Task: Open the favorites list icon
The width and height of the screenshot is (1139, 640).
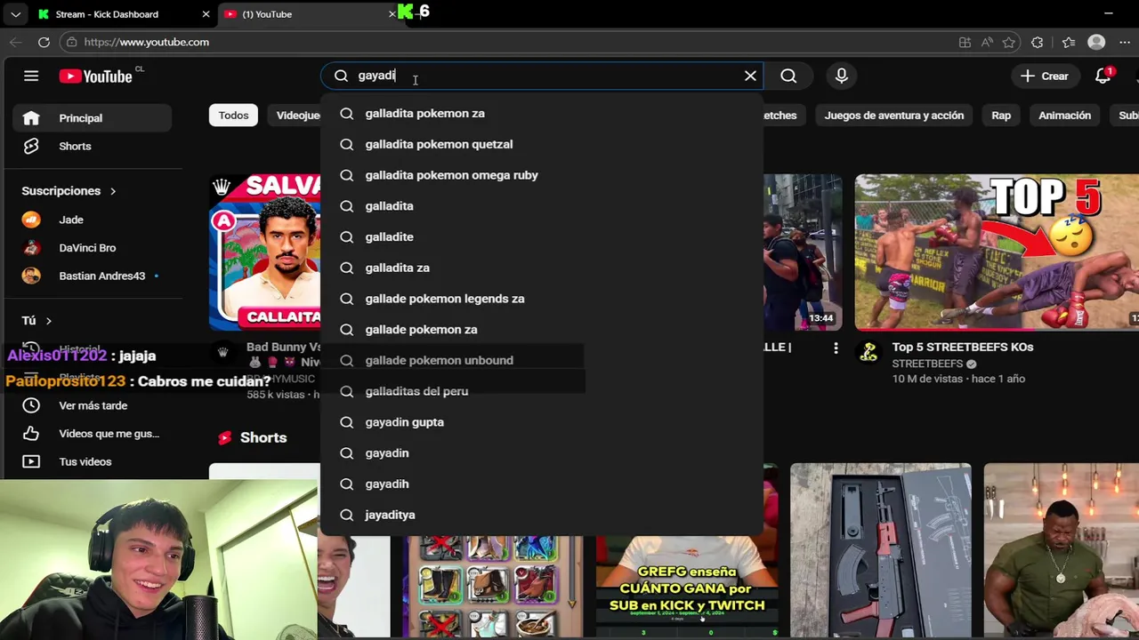Action: (x=1069, y=42)
